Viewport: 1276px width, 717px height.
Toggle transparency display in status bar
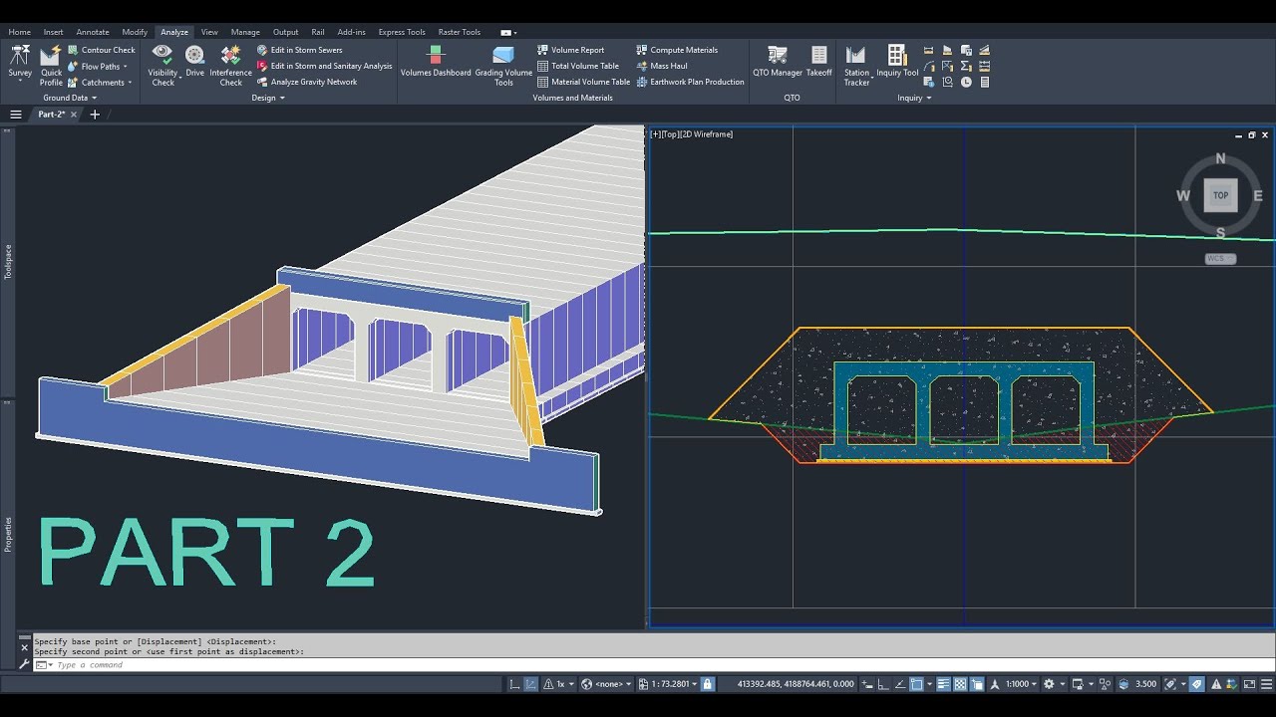click(x=960, y=684)
